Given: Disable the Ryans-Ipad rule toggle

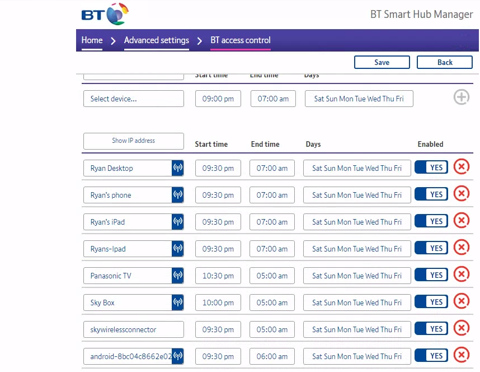Looking at the screenshot, I should pos(431,248).
